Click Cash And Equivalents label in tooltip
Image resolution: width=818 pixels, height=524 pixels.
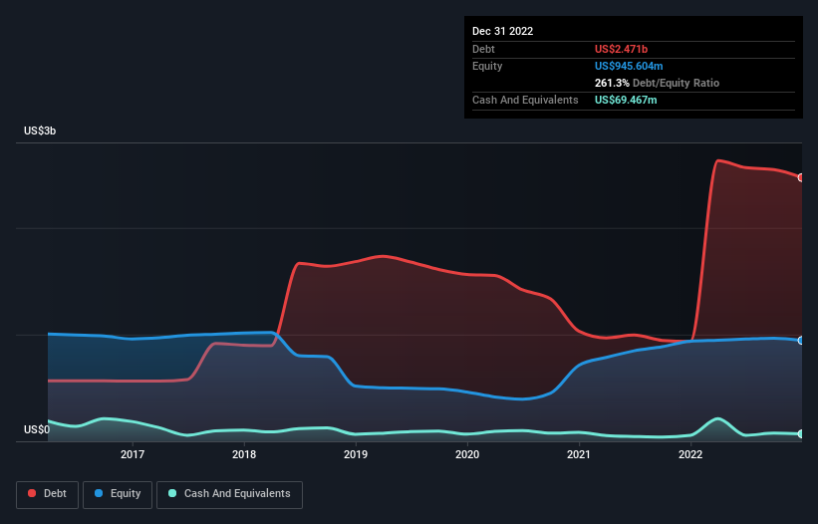(x=525, y=100)
